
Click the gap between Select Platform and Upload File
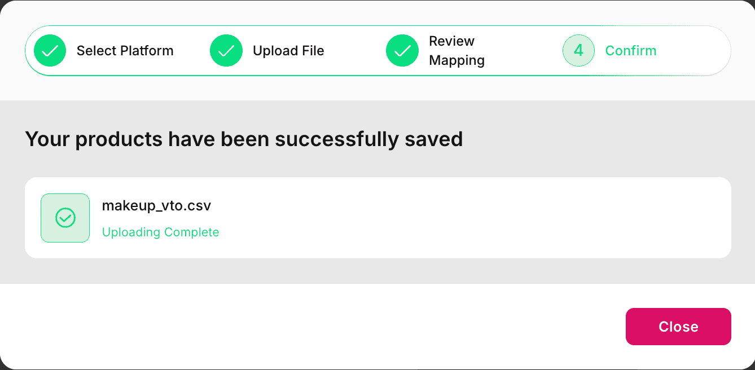coord(192,51)
